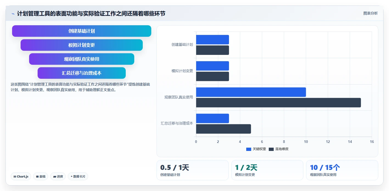
Task: Click the 数据卡片 tag
Action: (x=78, y=176)
